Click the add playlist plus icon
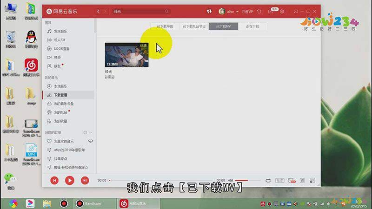Viewport: 372px width, 209px height. click(85, 132)
